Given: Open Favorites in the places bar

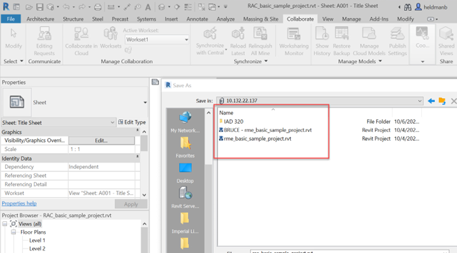Looking at the screenshot, I should point(185,147).
